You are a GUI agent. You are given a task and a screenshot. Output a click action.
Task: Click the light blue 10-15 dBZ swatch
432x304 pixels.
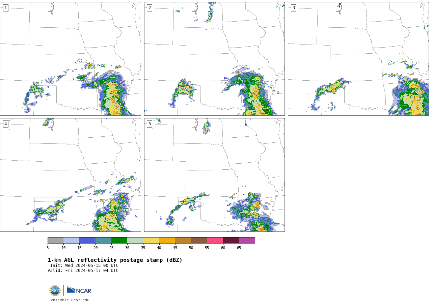click(72, 241)
